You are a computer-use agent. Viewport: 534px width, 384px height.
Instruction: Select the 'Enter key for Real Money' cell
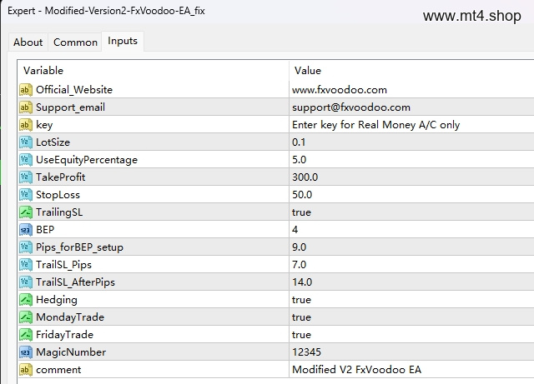[411, 125]
